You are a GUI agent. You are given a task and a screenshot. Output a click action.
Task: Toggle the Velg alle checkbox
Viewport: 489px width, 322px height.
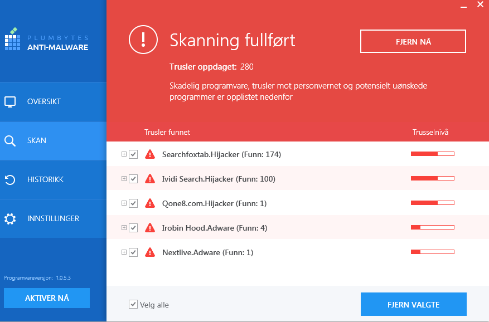coord(133,304)
